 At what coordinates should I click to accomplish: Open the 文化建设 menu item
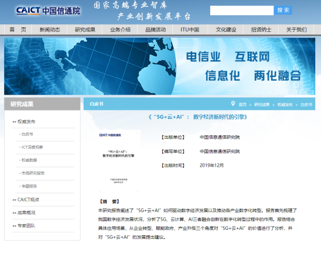pyautogui.click(x=226, y=30)
